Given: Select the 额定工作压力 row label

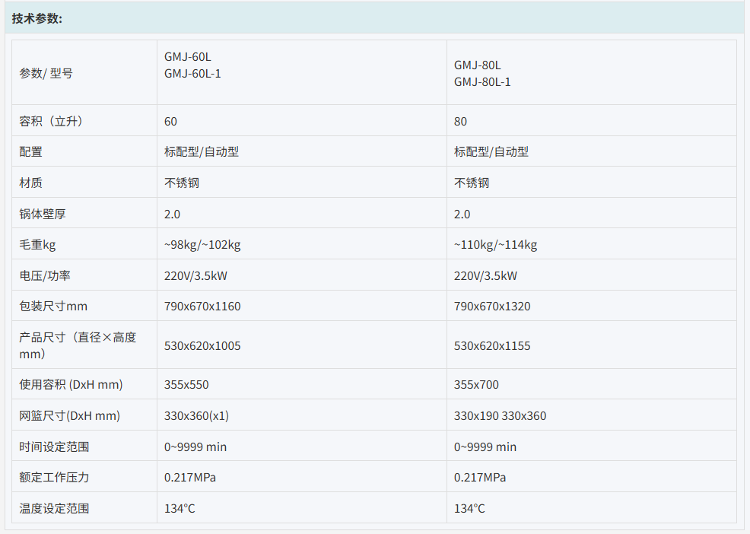Looking at the screenshot, I should coord(54,478).
